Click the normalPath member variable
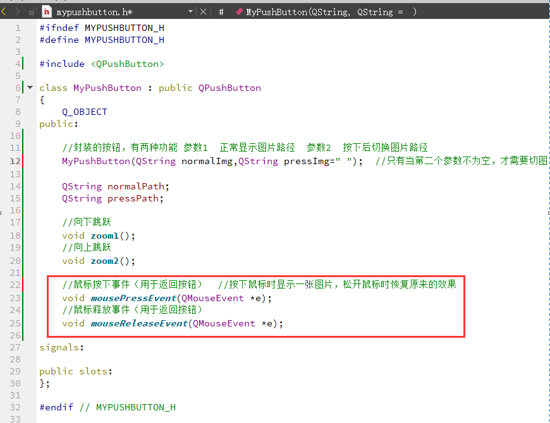Viewport: 550px width, 423px height. pyautogui.click(x=136, y=186)
